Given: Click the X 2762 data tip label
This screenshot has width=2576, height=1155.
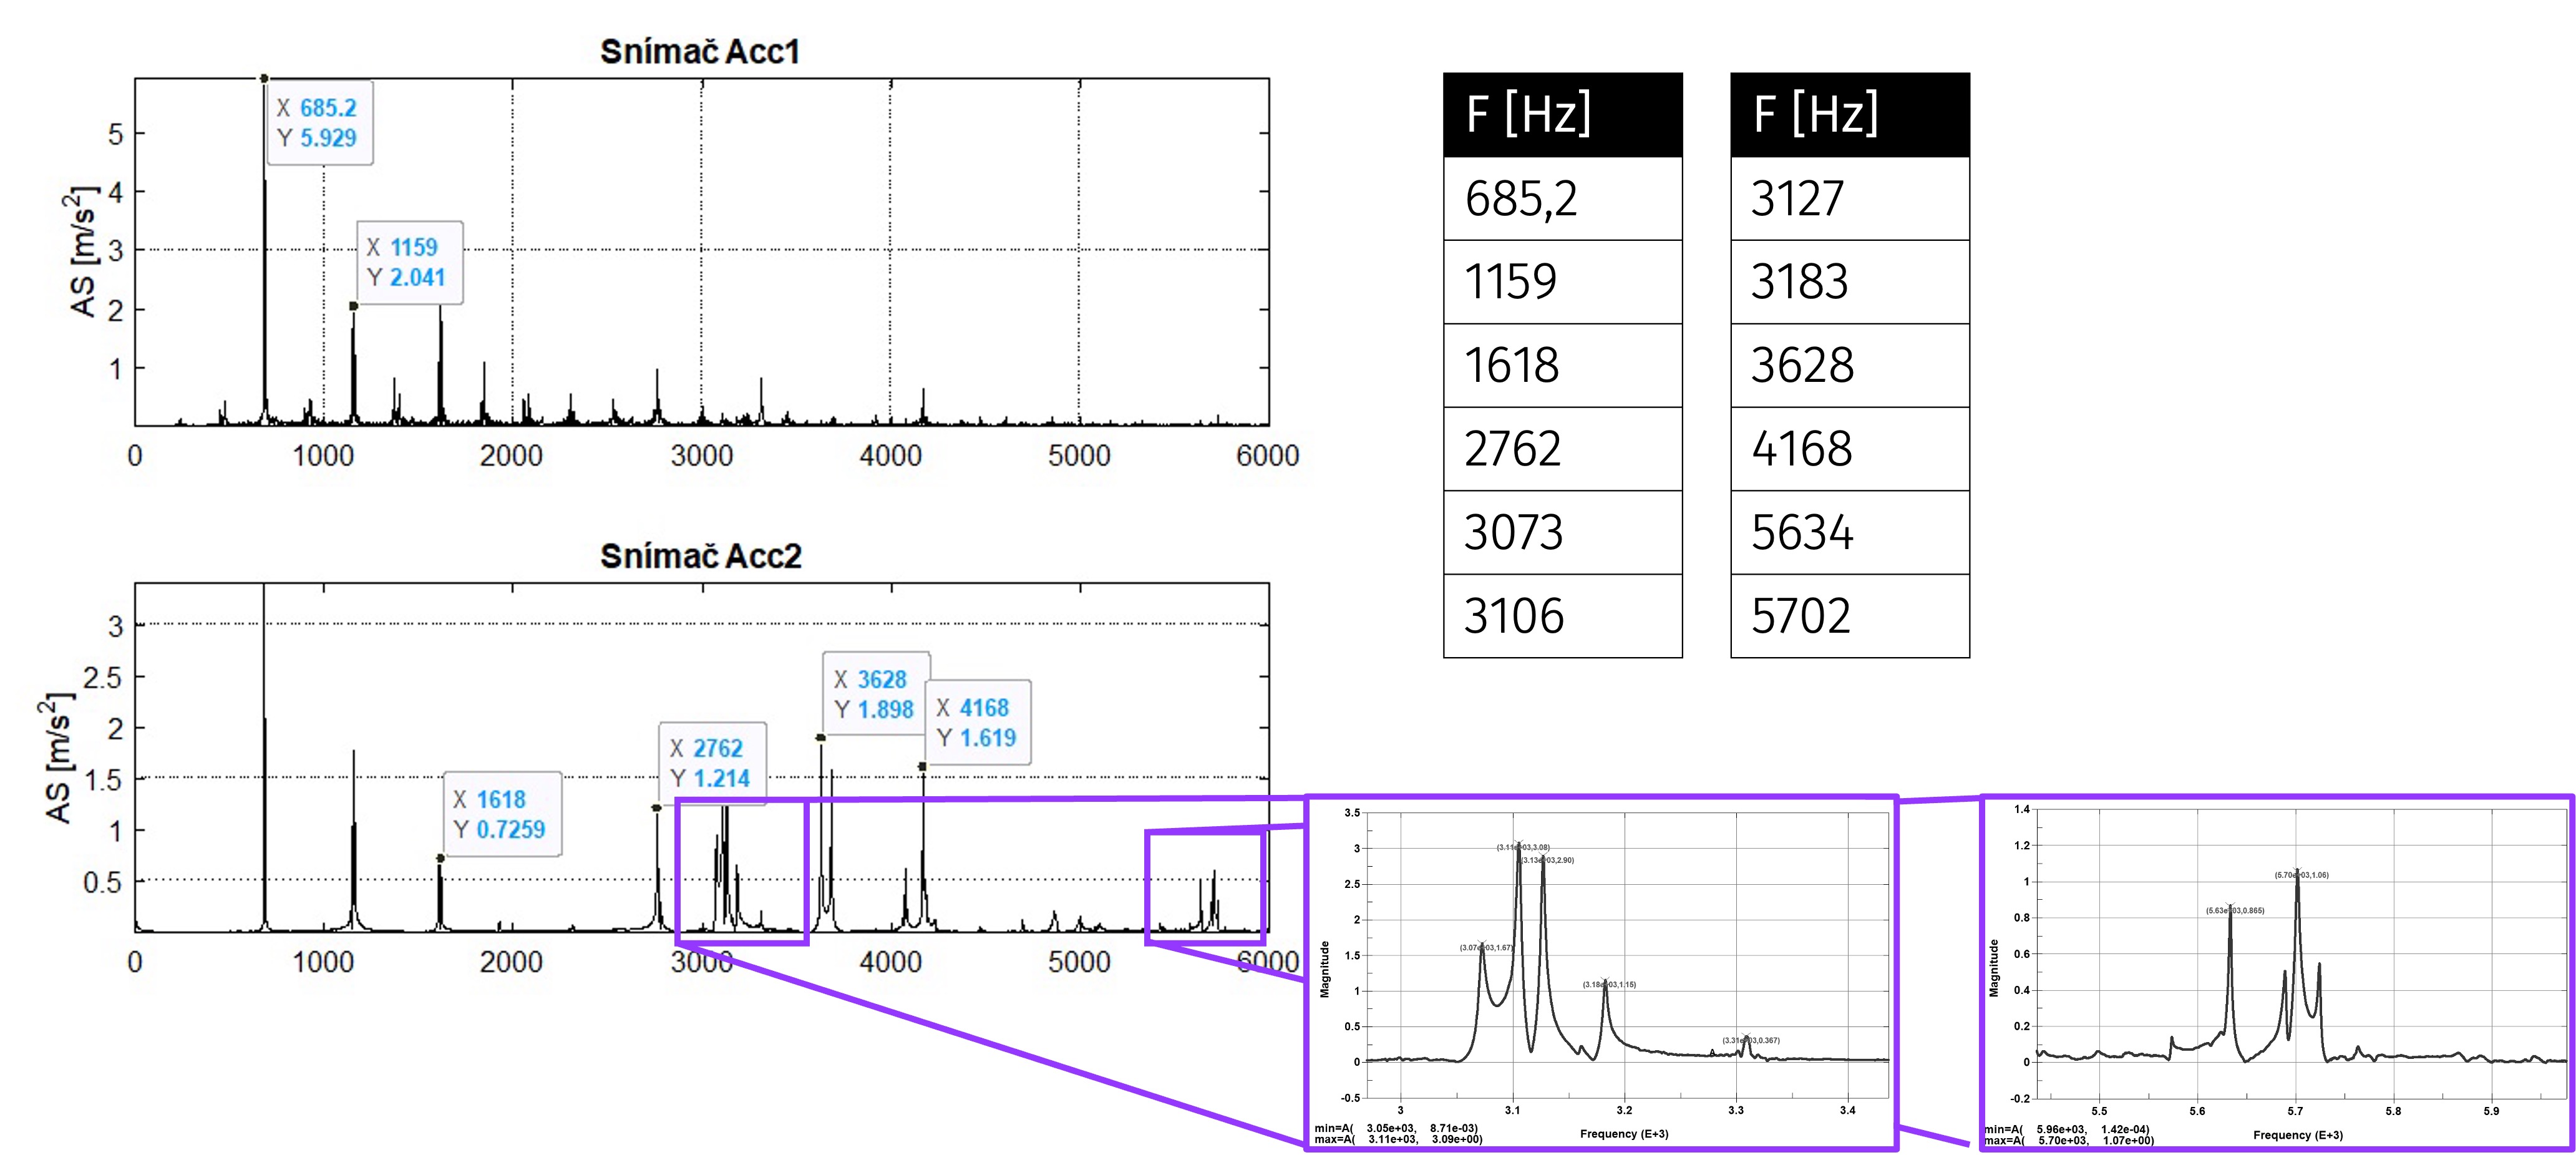Looking at the screenshot, I should (x=712, y=763).
